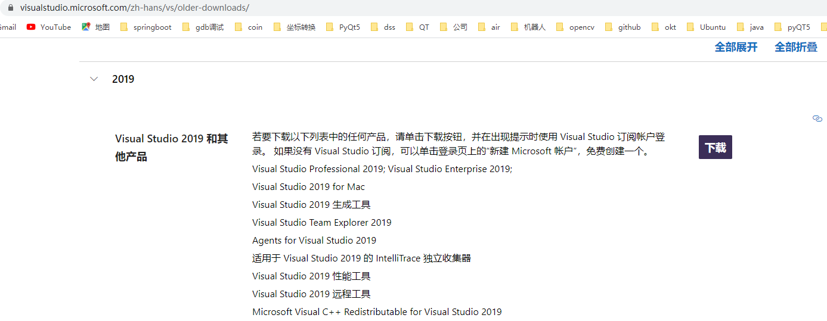The image size is (827, 321).
Task: Open the gdb调试 bookmark folder
Action: 203,27
